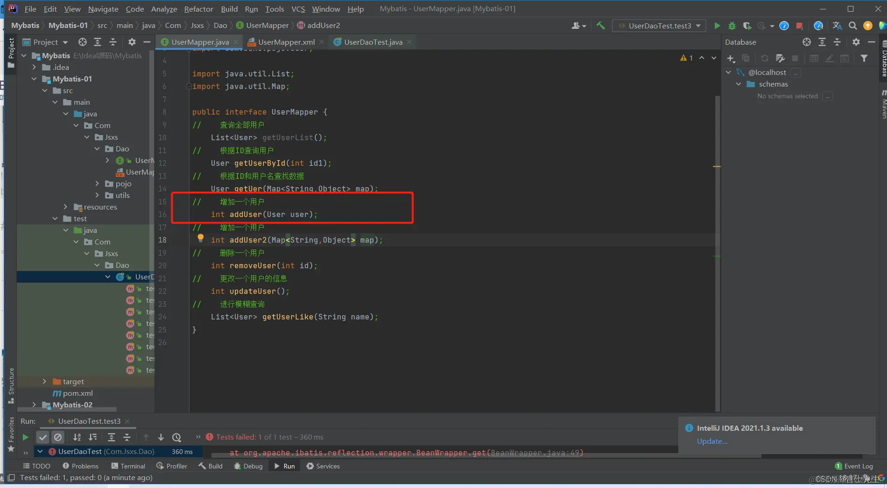Hide the Project tool window
Screen dimensions: 887x488
point(147,42)
